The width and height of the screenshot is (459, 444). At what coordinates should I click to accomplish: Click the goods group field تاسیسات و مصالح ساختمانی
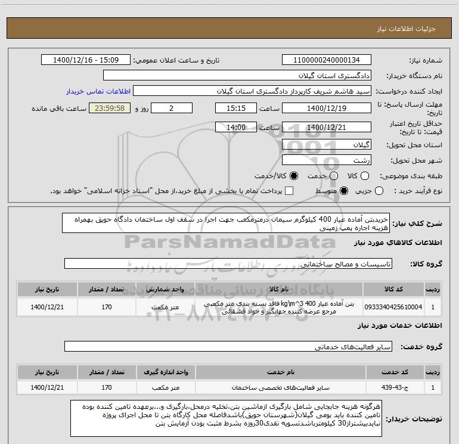coord(228,263)
